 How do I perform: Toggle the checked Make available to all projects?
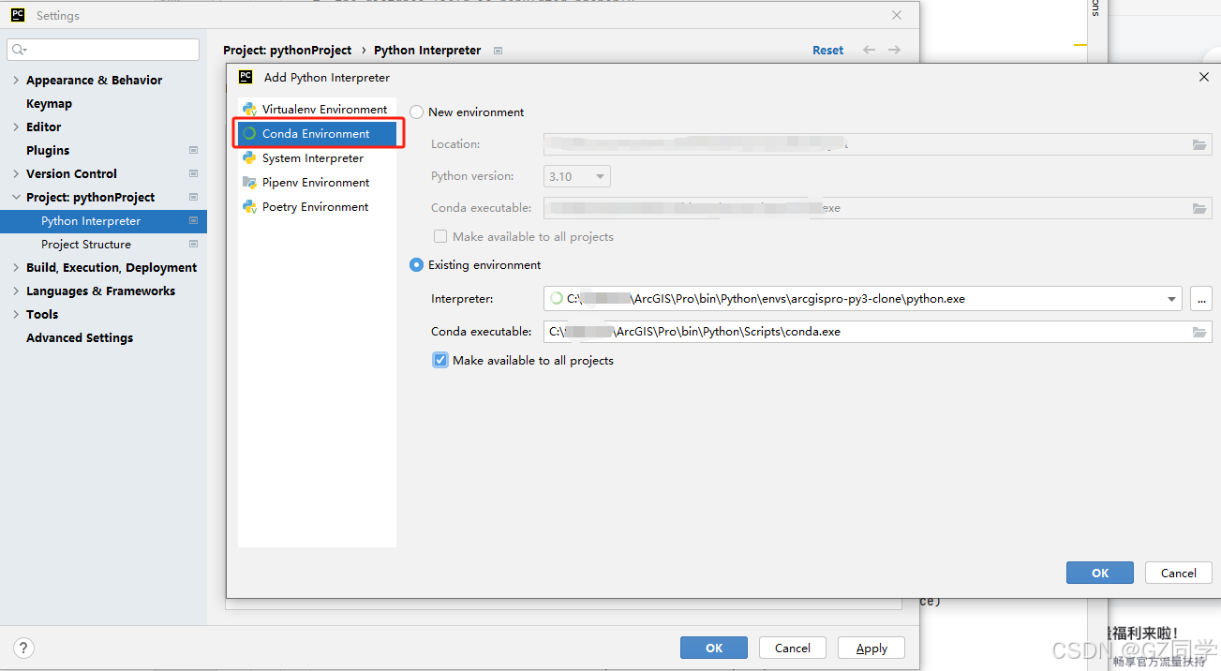click(440, 360)
